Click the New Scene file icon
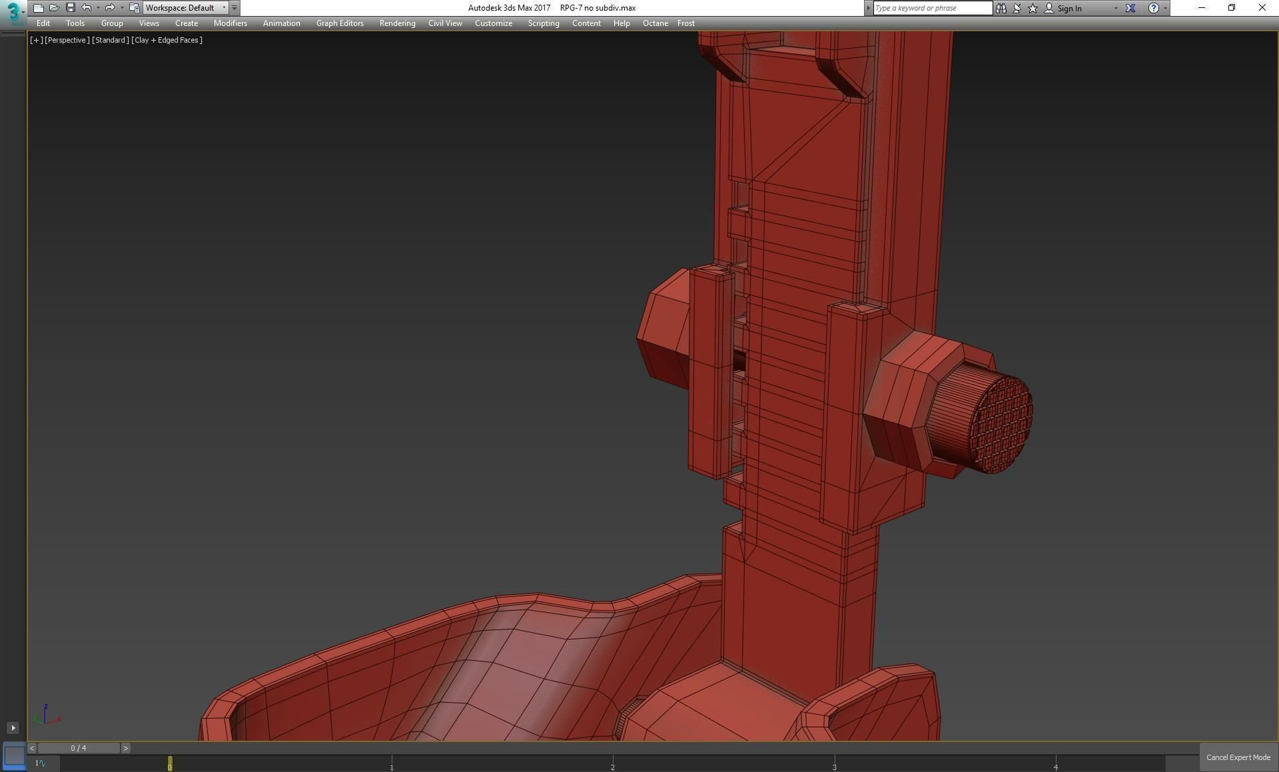Image resolution: width=1279 pixels, height=772 pixels. pos(38,8)
